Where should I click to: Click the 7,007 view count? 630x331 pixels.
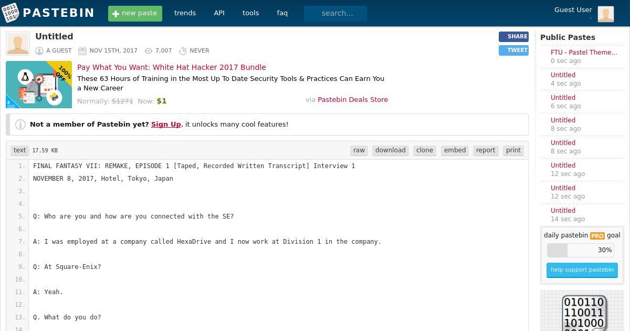click(164, 51)
